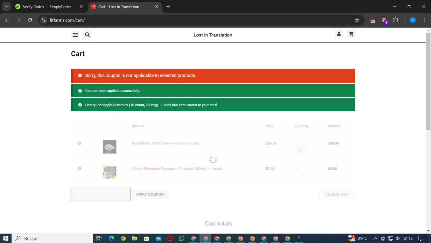The image size is (431, 243).
Task: Click the Cherry Pineapple Gummies thumbnail
Action: [110, 172]
